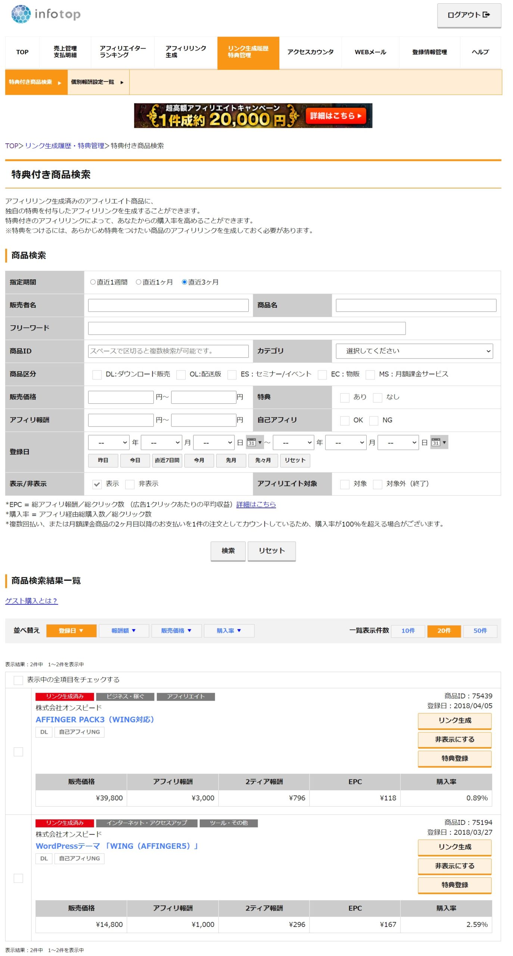Image resolution: width=513 pixels, height=956 pixels.
Task: Uncheck the 表示 checkbox
Action: tap(97, 484)
